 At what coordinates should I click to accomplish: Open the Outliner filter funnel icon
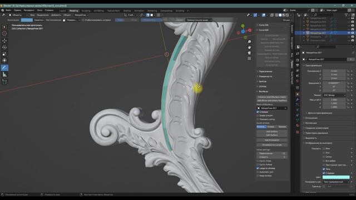tap(346, 15)
